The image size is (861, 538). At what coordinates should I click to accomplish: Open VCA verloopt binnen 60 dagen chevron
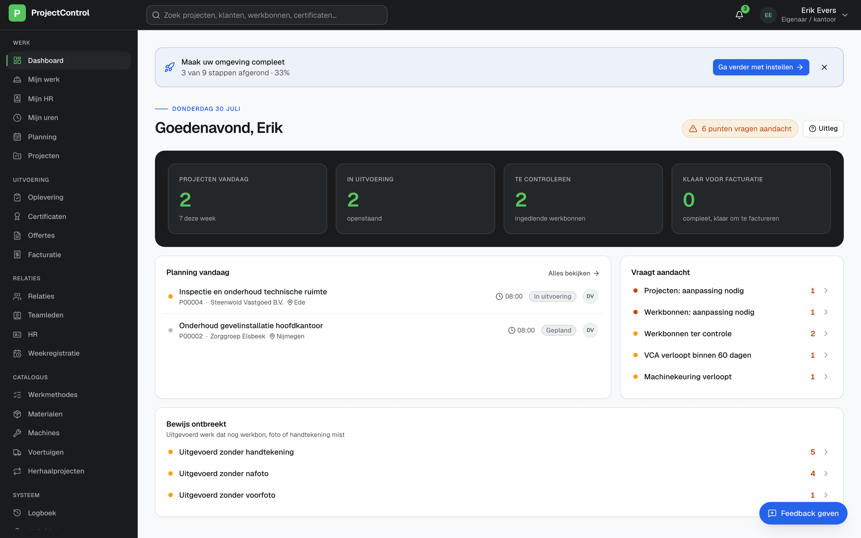click(826, 355)
